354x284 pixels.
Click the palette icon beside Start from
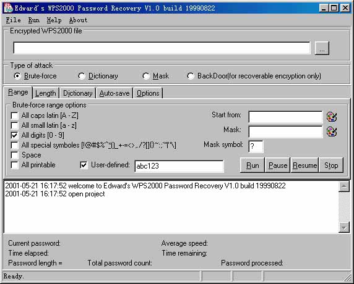332,117
